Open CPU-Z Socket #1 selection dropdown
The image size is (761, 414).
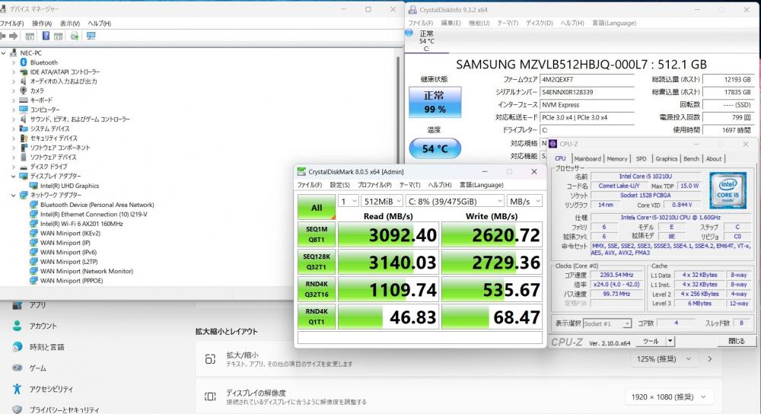607,323
